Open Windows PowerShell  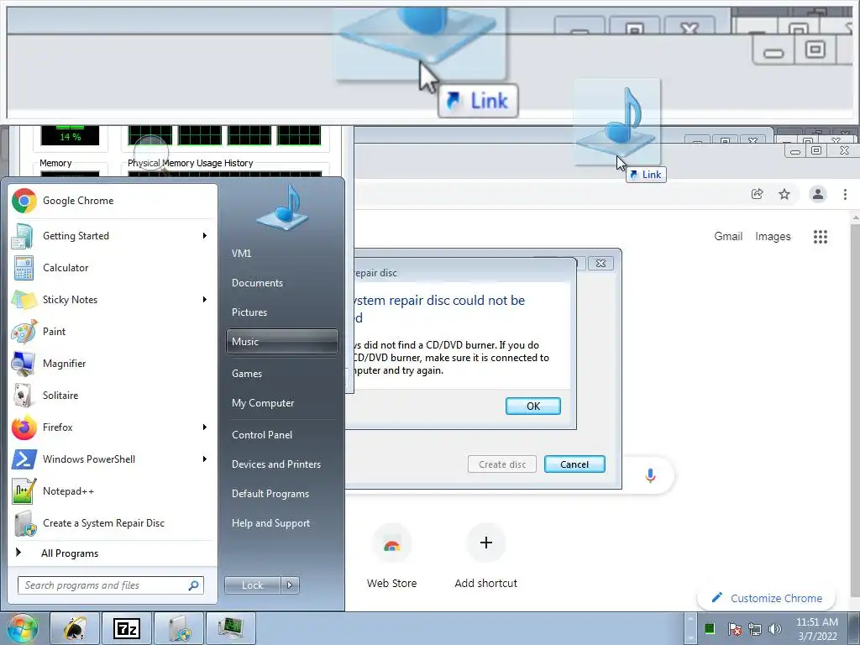(x=113, y=459)
